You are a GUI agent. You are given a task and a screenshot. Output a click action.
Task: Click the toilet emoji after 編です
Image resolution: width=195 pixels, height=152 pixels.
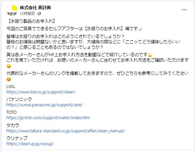(140, 29)
